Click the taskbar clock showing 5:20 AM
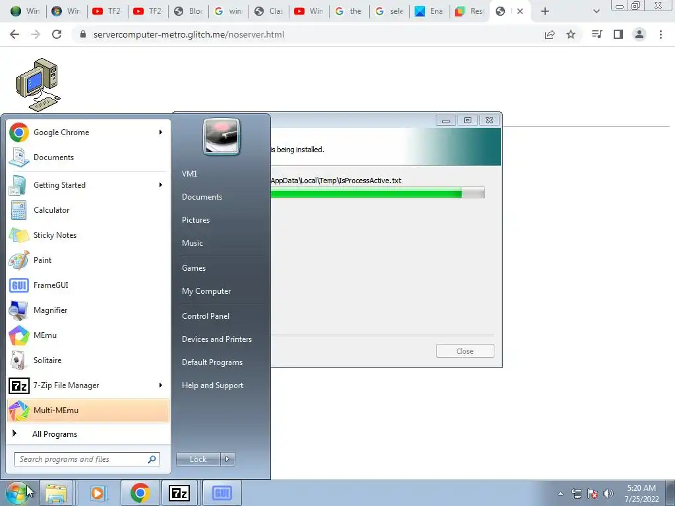This screenshot has width=675, height=506. point(641,493)
